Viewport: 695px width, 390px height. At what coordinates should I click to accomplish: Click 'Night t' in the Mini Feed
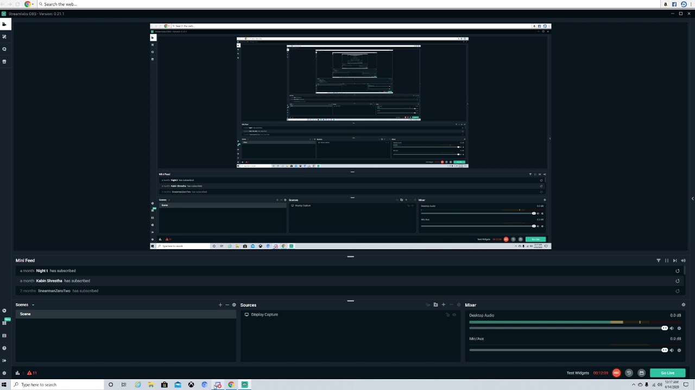coord(42,271)
